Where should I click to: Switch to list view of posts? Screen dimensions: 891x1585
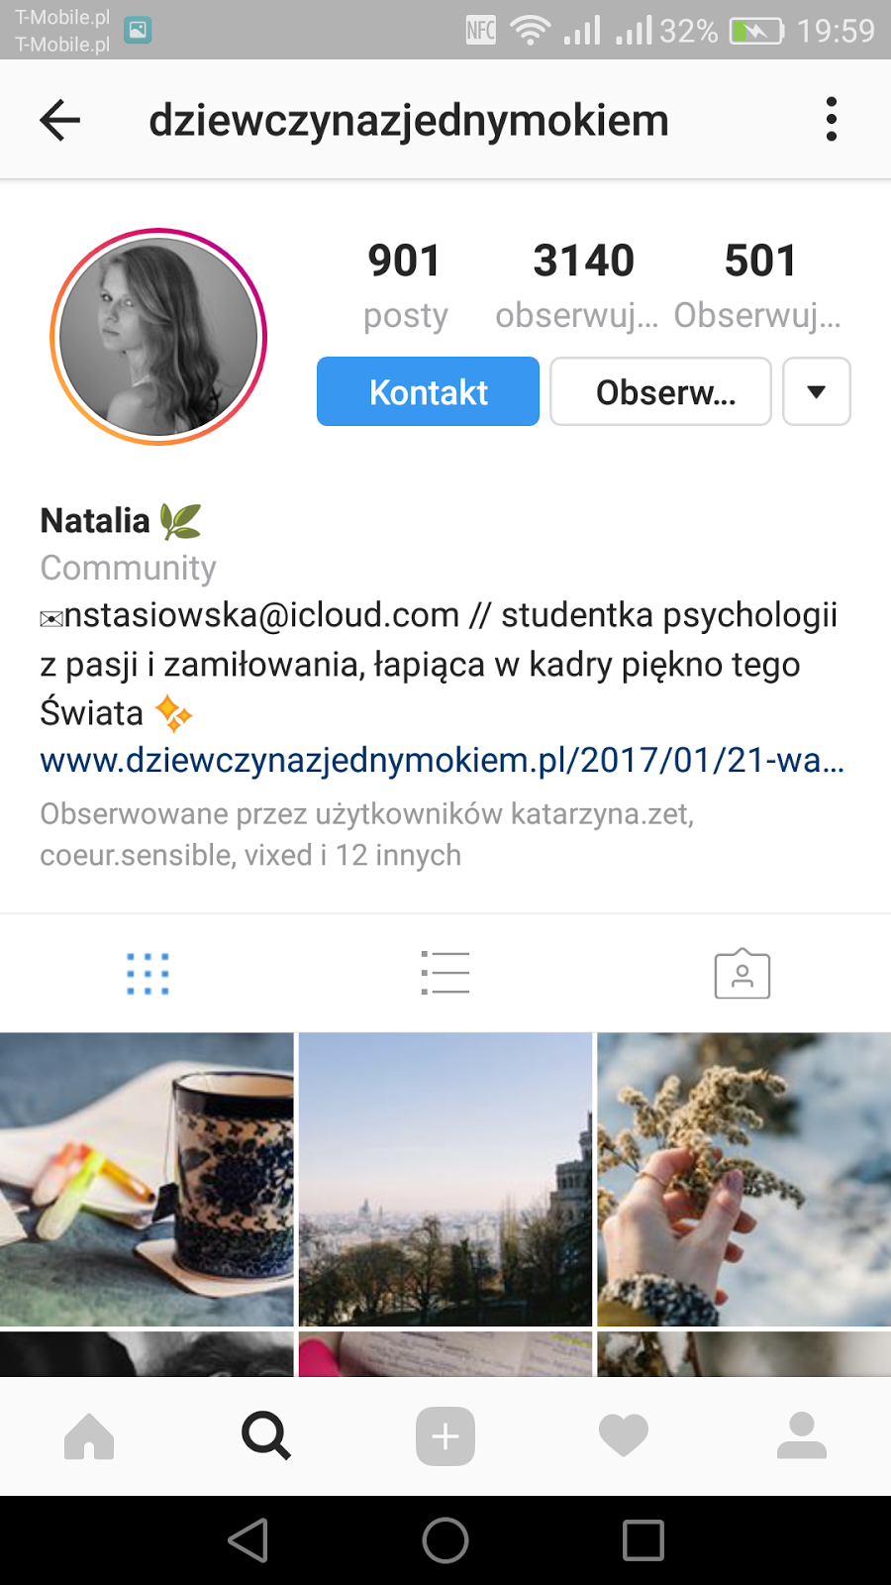[445, 974]
